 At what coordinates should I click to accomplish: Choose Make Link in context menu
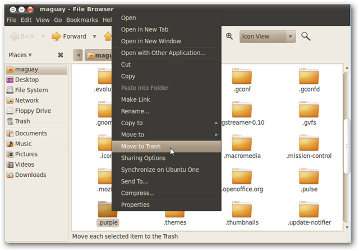click(x=167, y=100)
